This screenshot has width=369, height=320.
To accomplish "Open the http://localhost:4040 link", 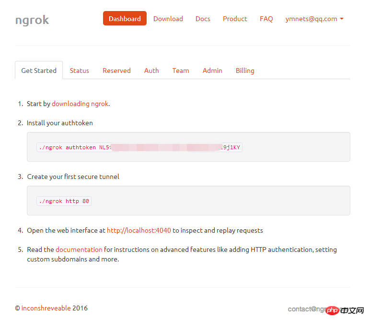I will pyautogui.click(x=139, y=230).
